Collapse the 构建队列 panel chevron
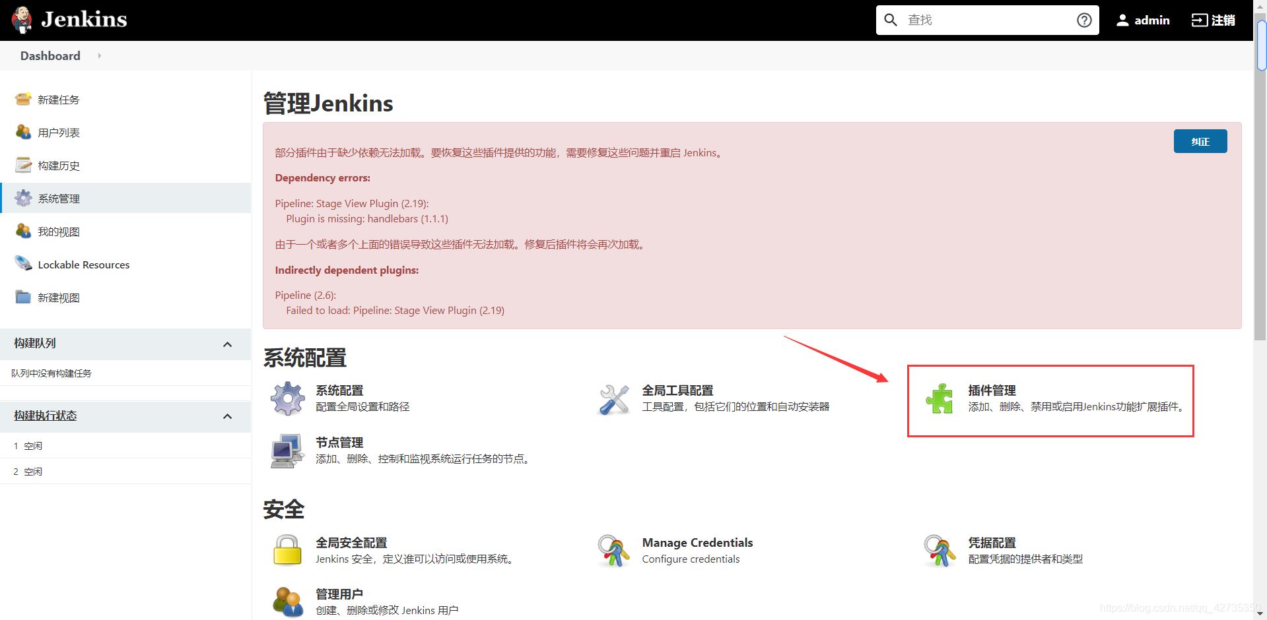Viewport: 1267px width, 620px height. [x=228, y=344]
